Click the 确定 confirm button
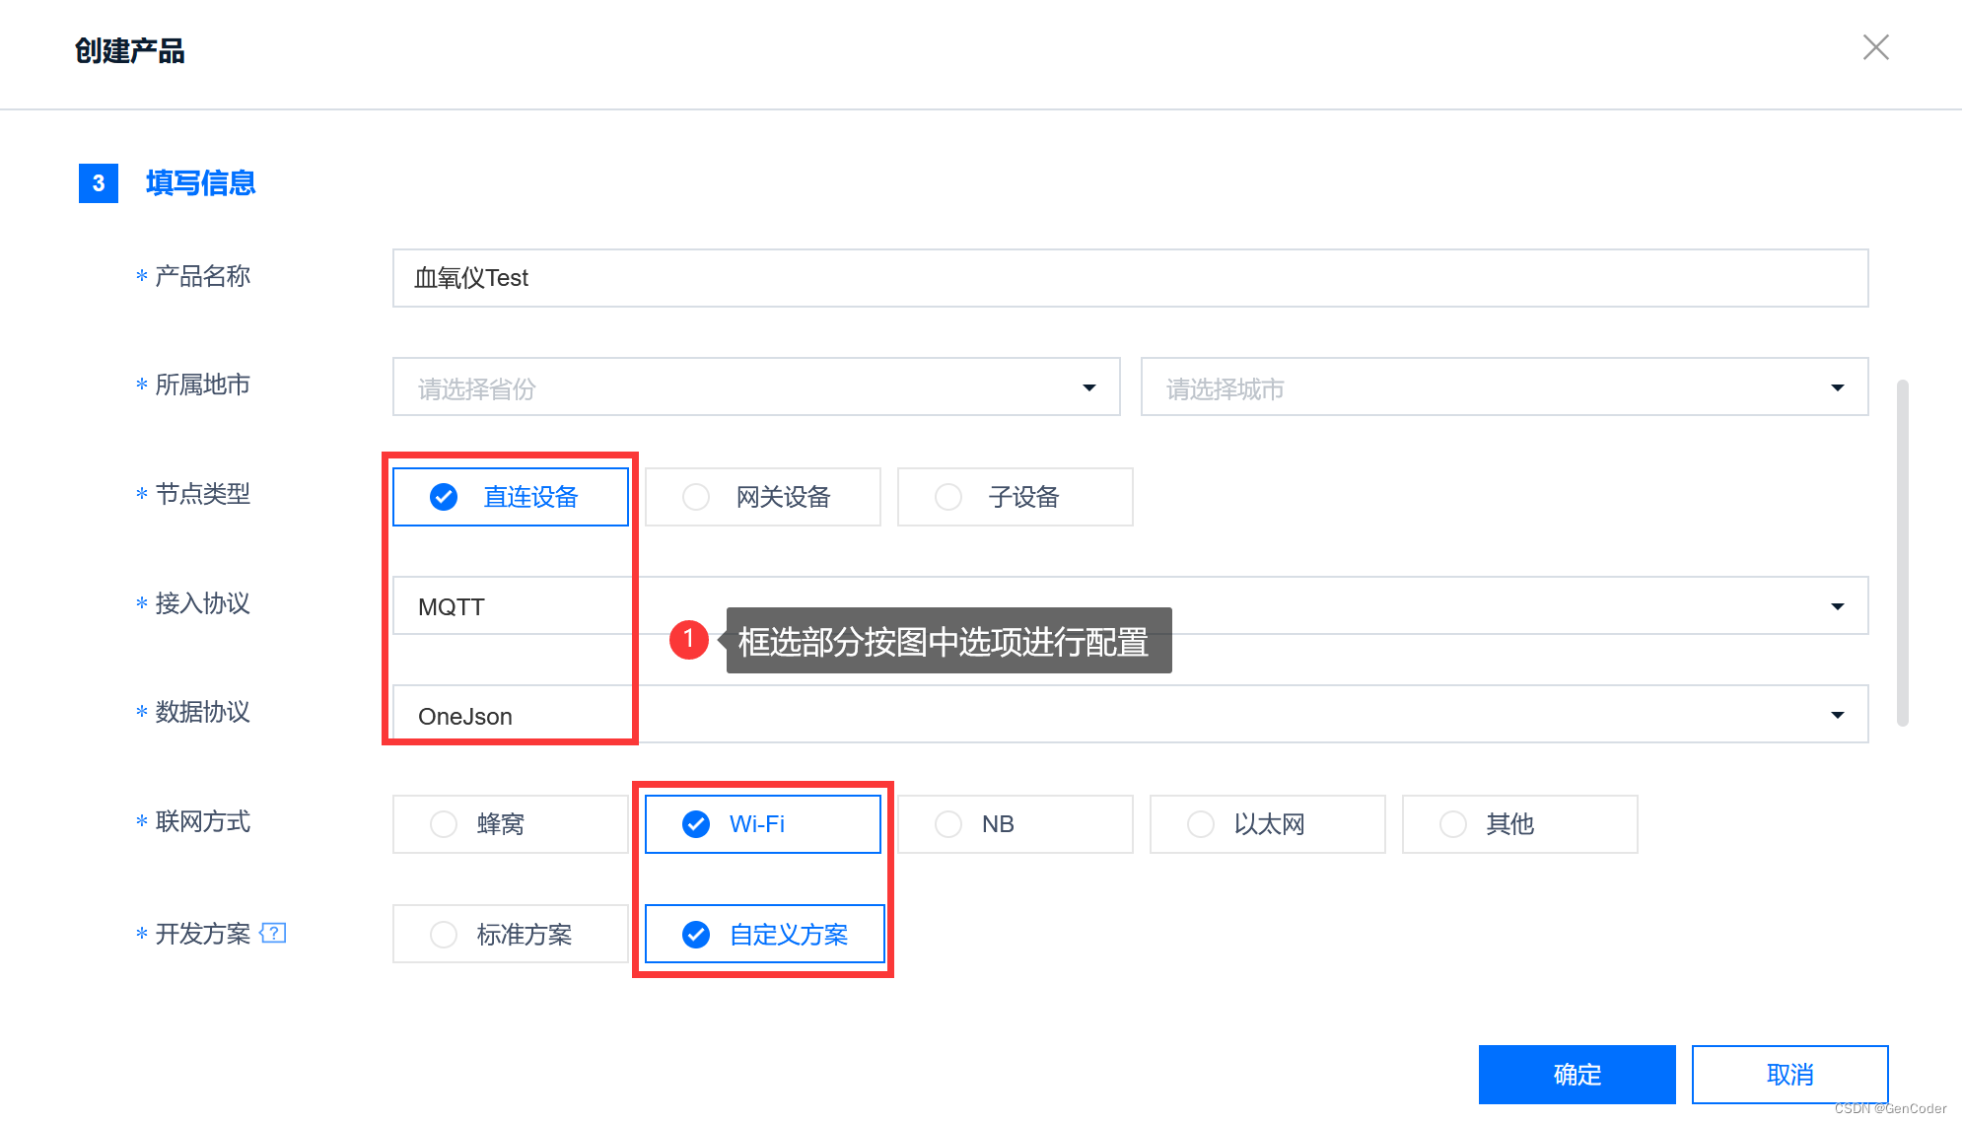Viewport: 1962px width, 1123px height. pos(1577,1074)
